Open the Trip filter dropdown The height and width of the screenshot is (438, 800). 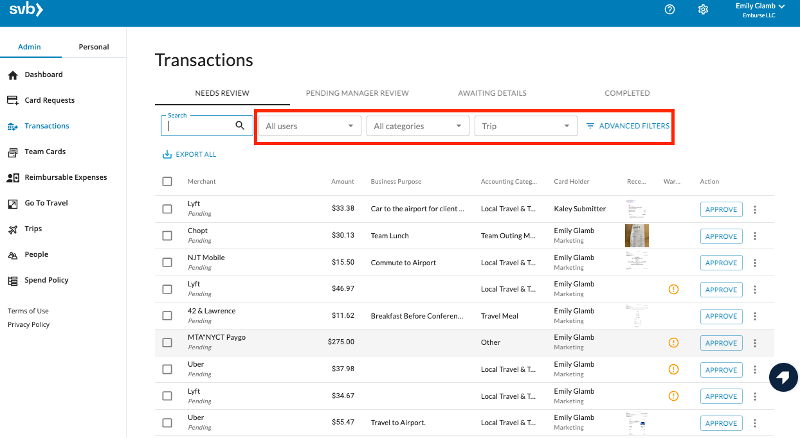coord(525,126)
